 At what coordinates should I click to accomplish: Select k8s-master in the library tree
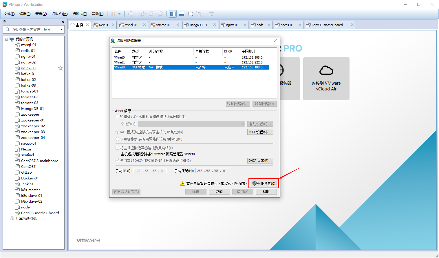30,190
